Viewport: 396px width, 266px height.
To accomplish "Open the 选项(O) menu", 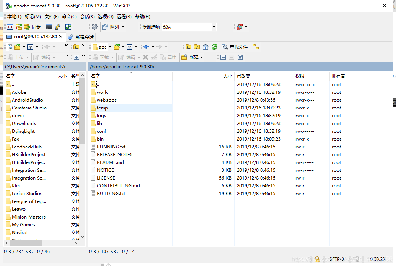I will point(105,17).
